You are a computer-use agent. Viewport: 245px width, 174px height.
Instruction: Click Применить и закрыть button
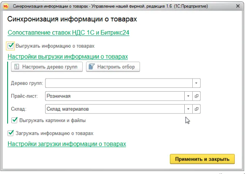coord(202,159)
